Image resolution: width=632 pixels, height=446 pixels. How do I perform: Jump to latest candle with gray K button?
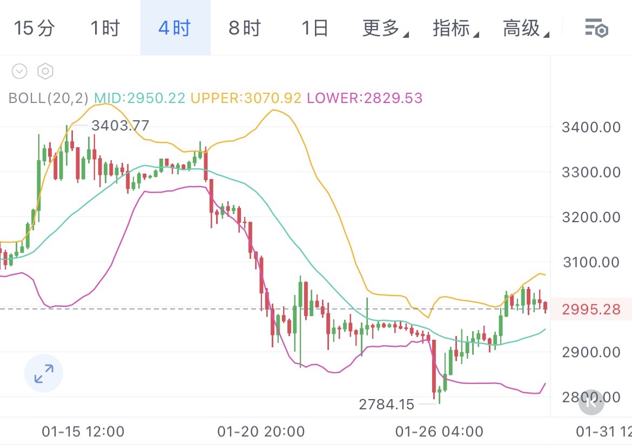pyautogui.click(x=591, y=402)
